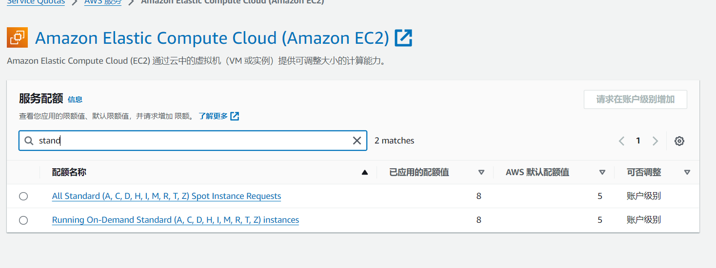This screenshot has width=716, height=268.
Task: Click external link icon next to 了解更多
Action: (235, 116)
